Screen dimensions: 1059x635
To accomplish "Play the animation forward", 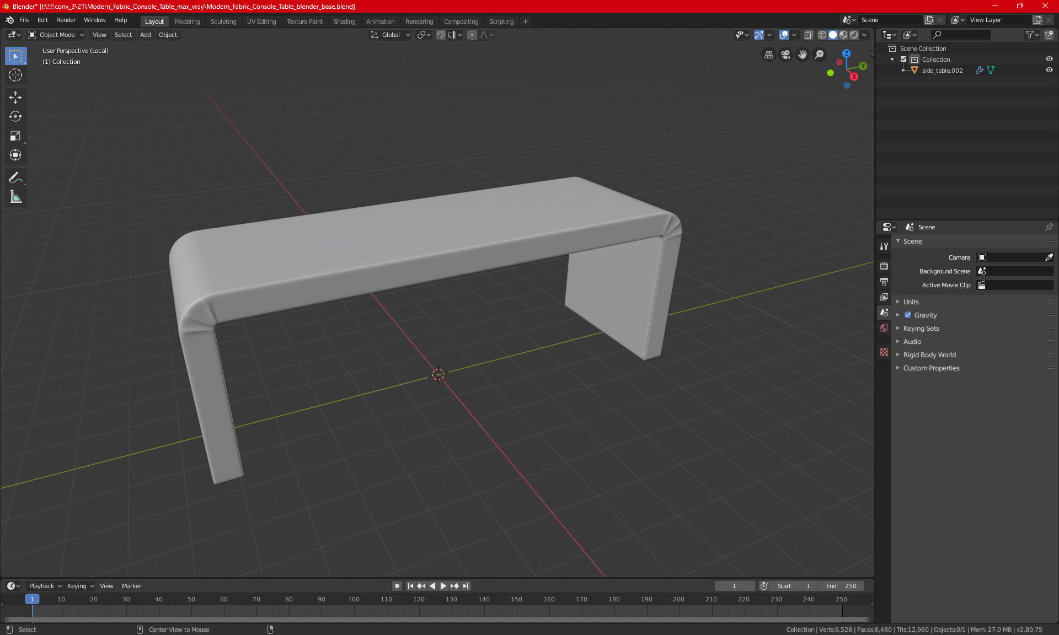I will 443,586.
